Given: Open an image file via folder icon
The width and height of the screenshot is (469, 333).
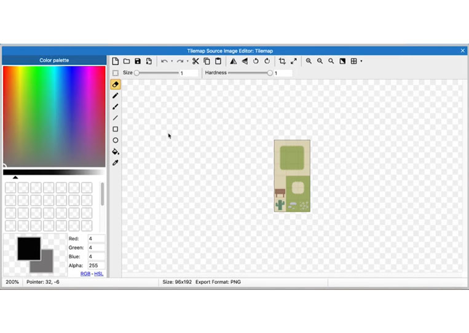Looking at the screenshot, I should [127, 62].
